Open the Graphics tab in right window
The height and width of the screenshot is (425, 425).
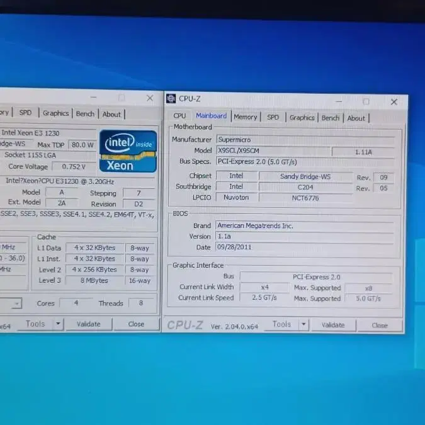(x=302, y=118)
